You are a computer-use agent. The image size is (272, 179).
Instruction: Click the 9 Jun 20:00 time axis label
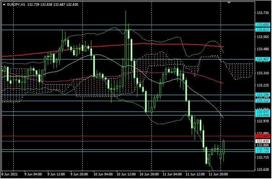coord(79,174)
